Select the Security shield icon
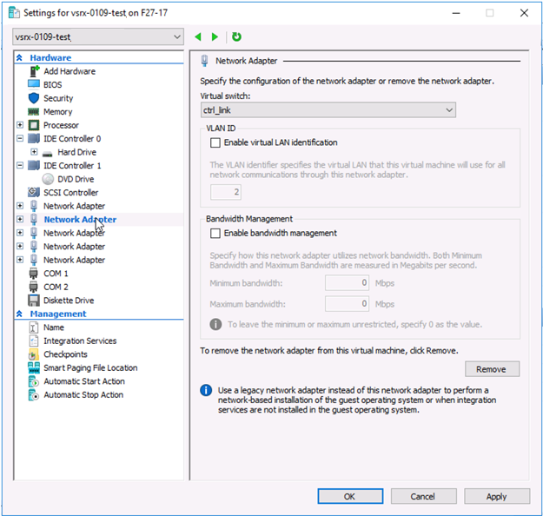This screenshot has height=516, width=543. point(34,98)
